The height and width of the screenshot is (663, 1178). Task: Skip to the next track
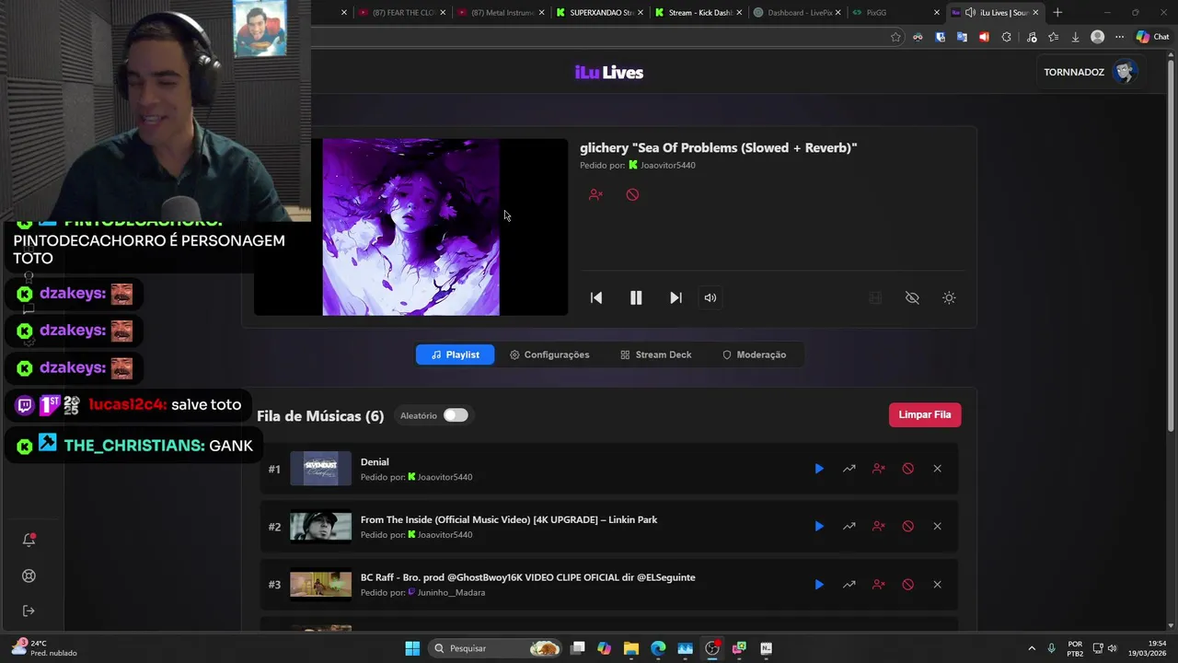coord(676,297)
